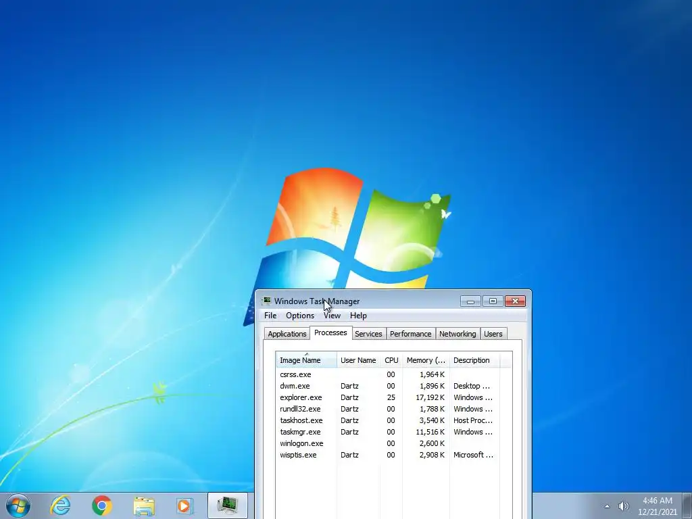
Task: Open the Help menu
Action: [x=358, y=316]
